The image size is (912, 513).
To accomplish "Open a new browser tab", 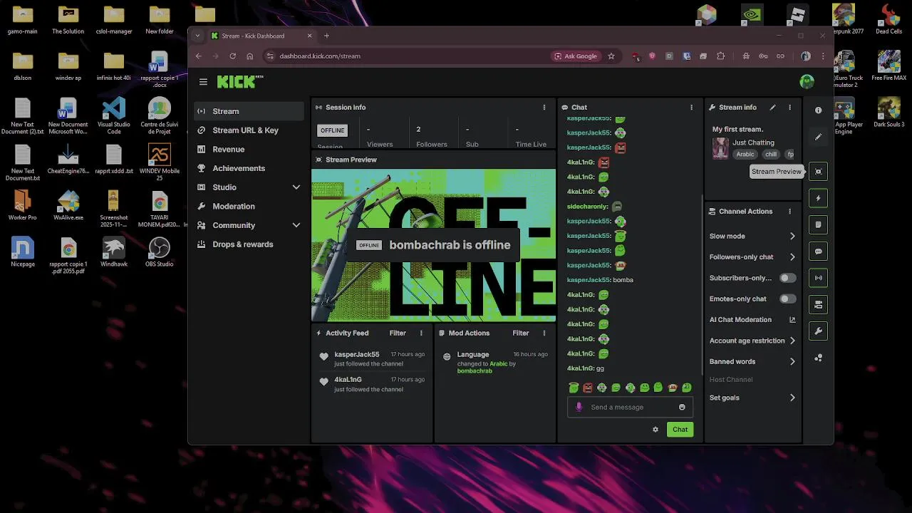I will click(326, 36).
